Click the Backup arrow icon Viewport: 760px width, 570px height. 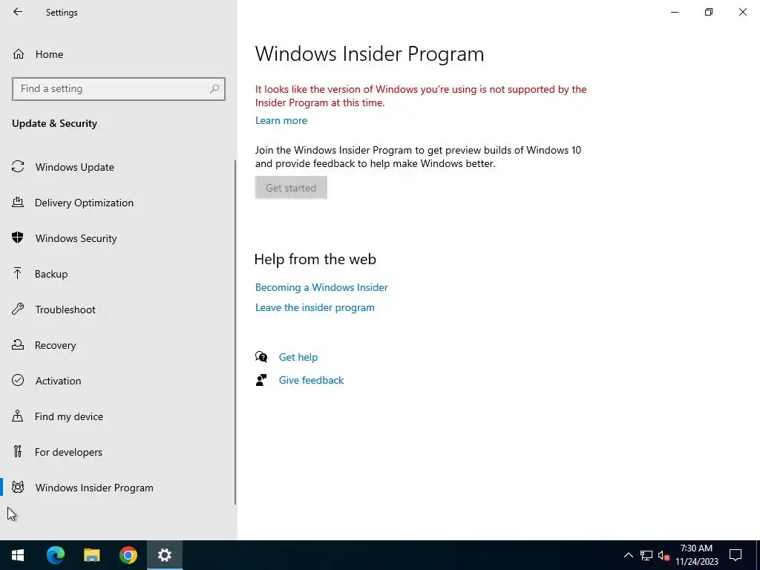click(x=18, y=273)
